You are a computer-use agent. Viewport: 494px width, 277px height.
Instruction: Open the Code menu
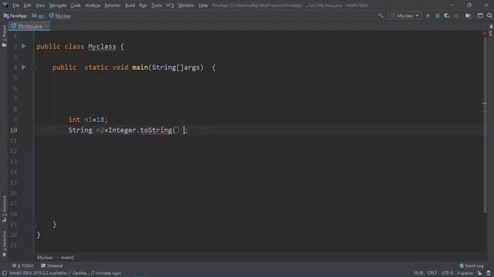(76, 5)
